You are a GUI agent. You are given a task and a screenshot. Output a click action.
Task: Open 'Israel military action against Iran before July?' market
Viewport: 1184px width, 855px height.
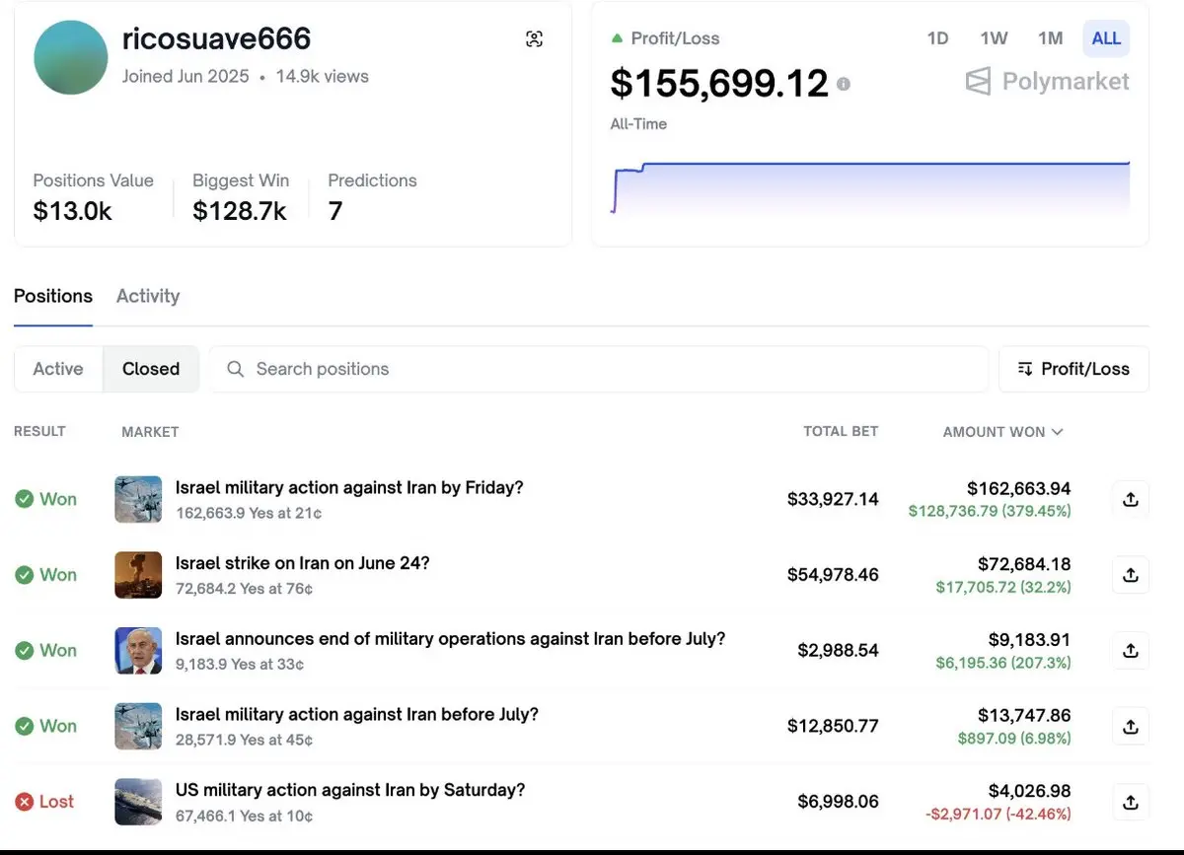357,714
